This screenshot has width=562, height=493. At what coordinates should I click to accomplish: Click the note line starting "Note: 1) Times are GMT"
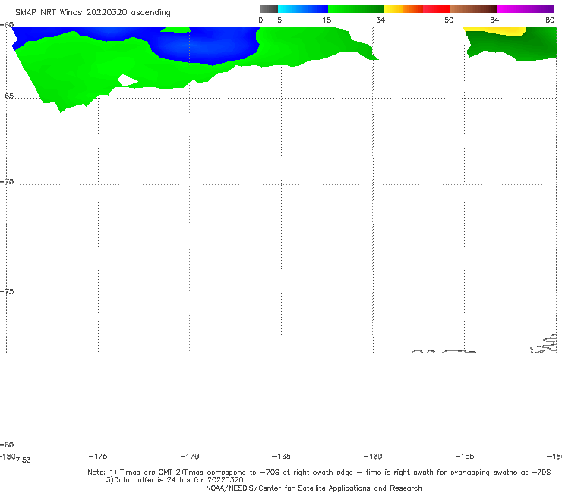[319, 473]
